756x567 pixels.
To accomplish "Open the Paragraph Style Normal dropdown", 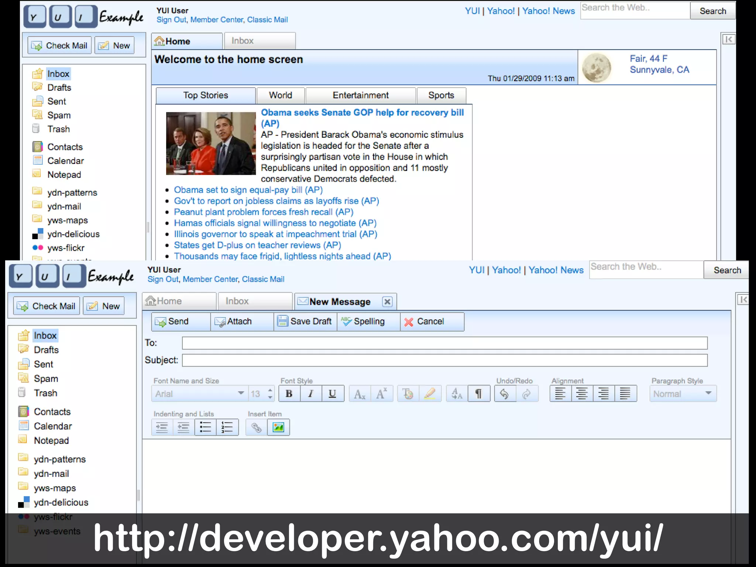I will coord(683,394).
